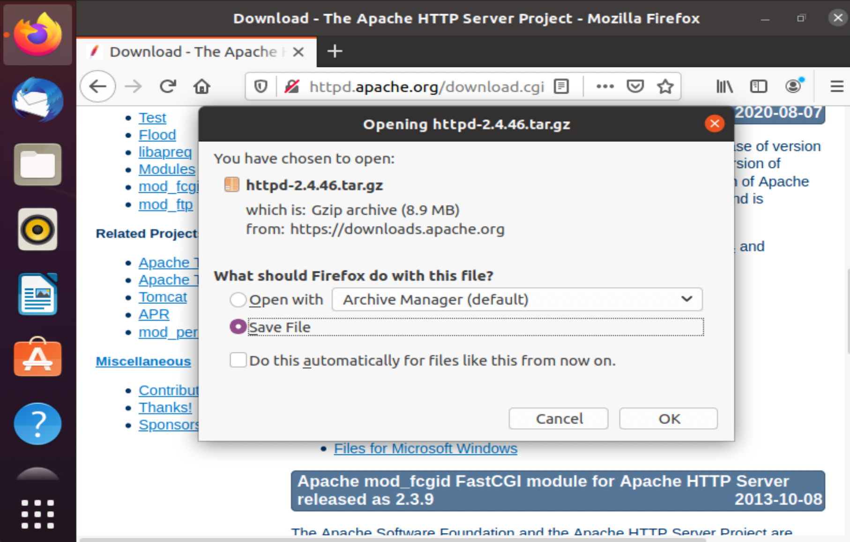Go to the Firefox home page

(x=202, y=87)
